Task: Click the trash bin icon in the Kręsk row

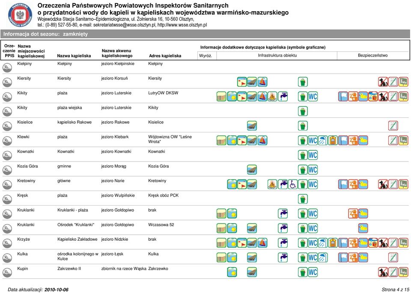Action: [303, 199]
